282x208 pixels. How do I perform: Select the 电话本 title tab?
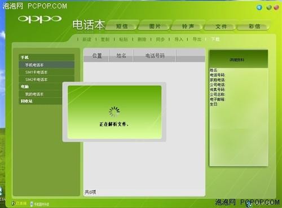click(x=89, y=25)
